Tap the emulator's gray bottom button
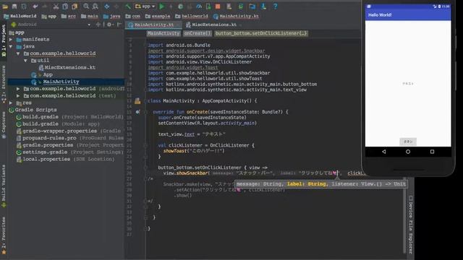The image size is (463, 260). coord(408,142)
